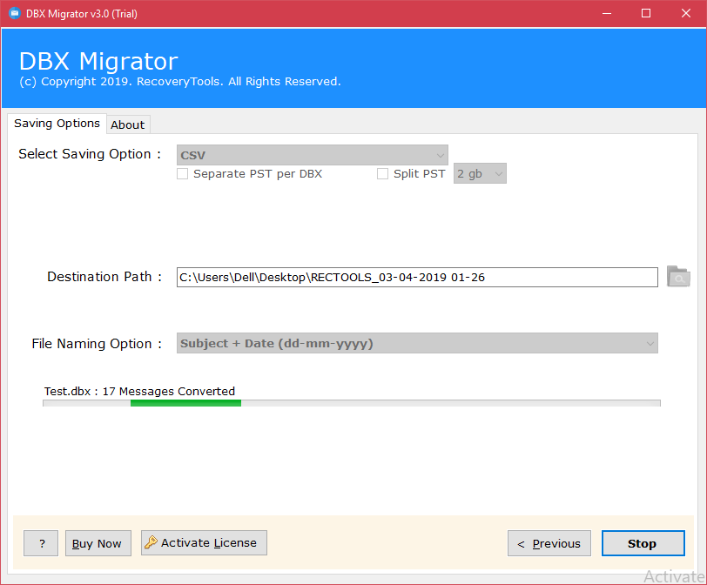707x585 pixels.
Task: Click the Activate License button
Action: [204, 542]
